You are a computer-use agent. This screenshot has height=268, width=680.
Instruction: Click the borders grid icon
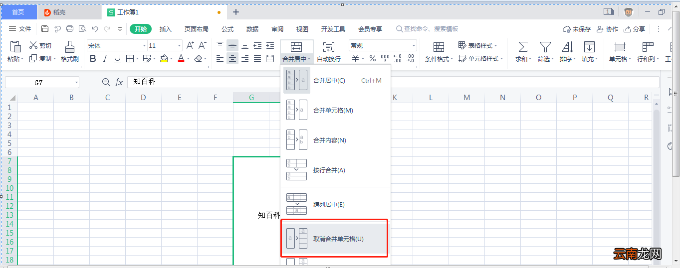pyautogui.click(x=130, y=59)
